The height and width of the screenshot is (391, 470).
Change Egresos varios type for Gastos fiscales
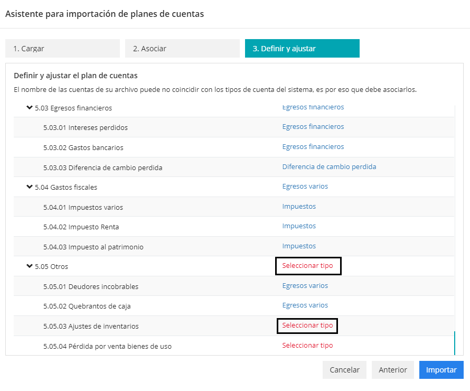tap(305, 187)
